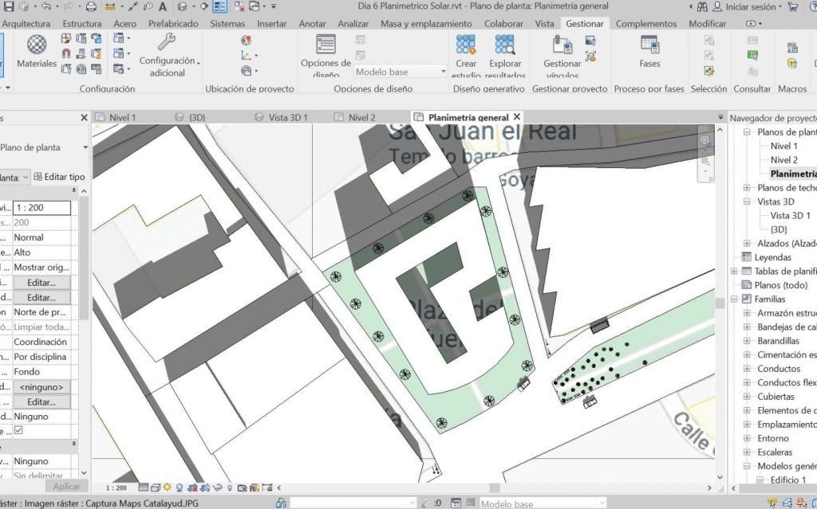This screenshot has width=817, height=509.
Task: Click the Editar tipo button
Action: click(59, 177)
